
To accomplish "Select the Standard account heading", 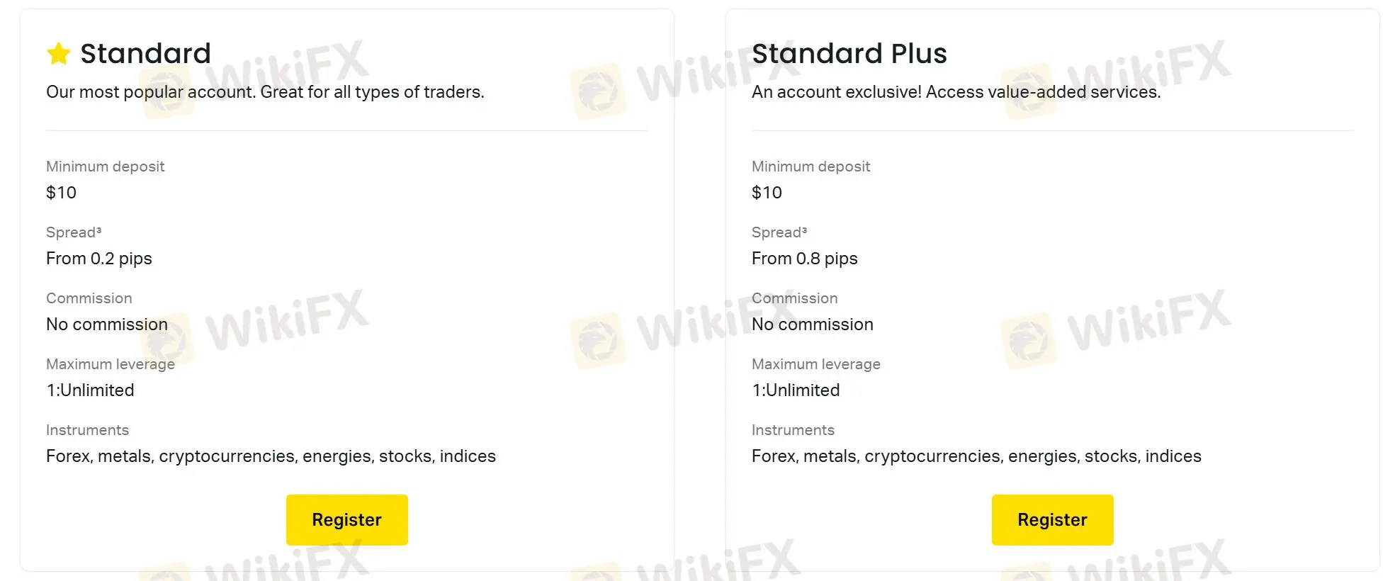I will pos(145,54).
